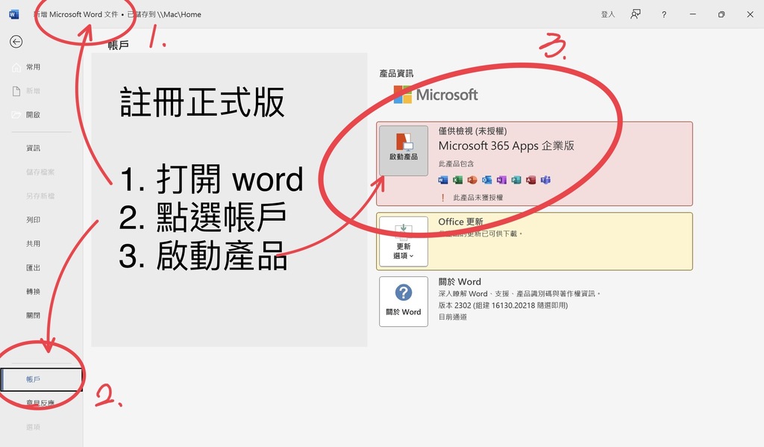Click the Word icon in included products

coord(443,180)
